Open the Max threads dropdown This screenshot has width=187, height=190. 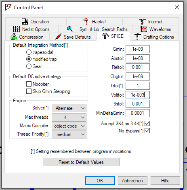pos(69,118)
